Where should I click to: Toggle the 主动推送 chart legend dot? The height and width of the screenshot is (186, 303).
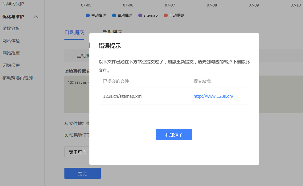point(88,15)
